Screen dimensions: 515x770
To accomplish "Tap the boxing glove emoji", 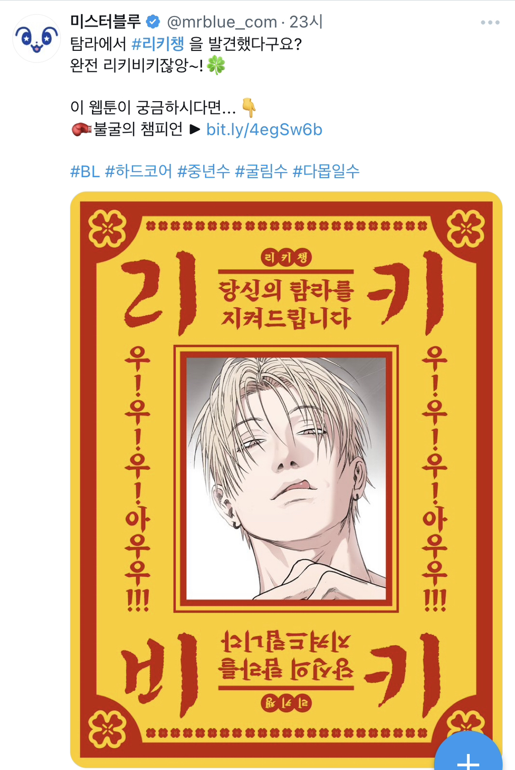I will pos(81,130).
